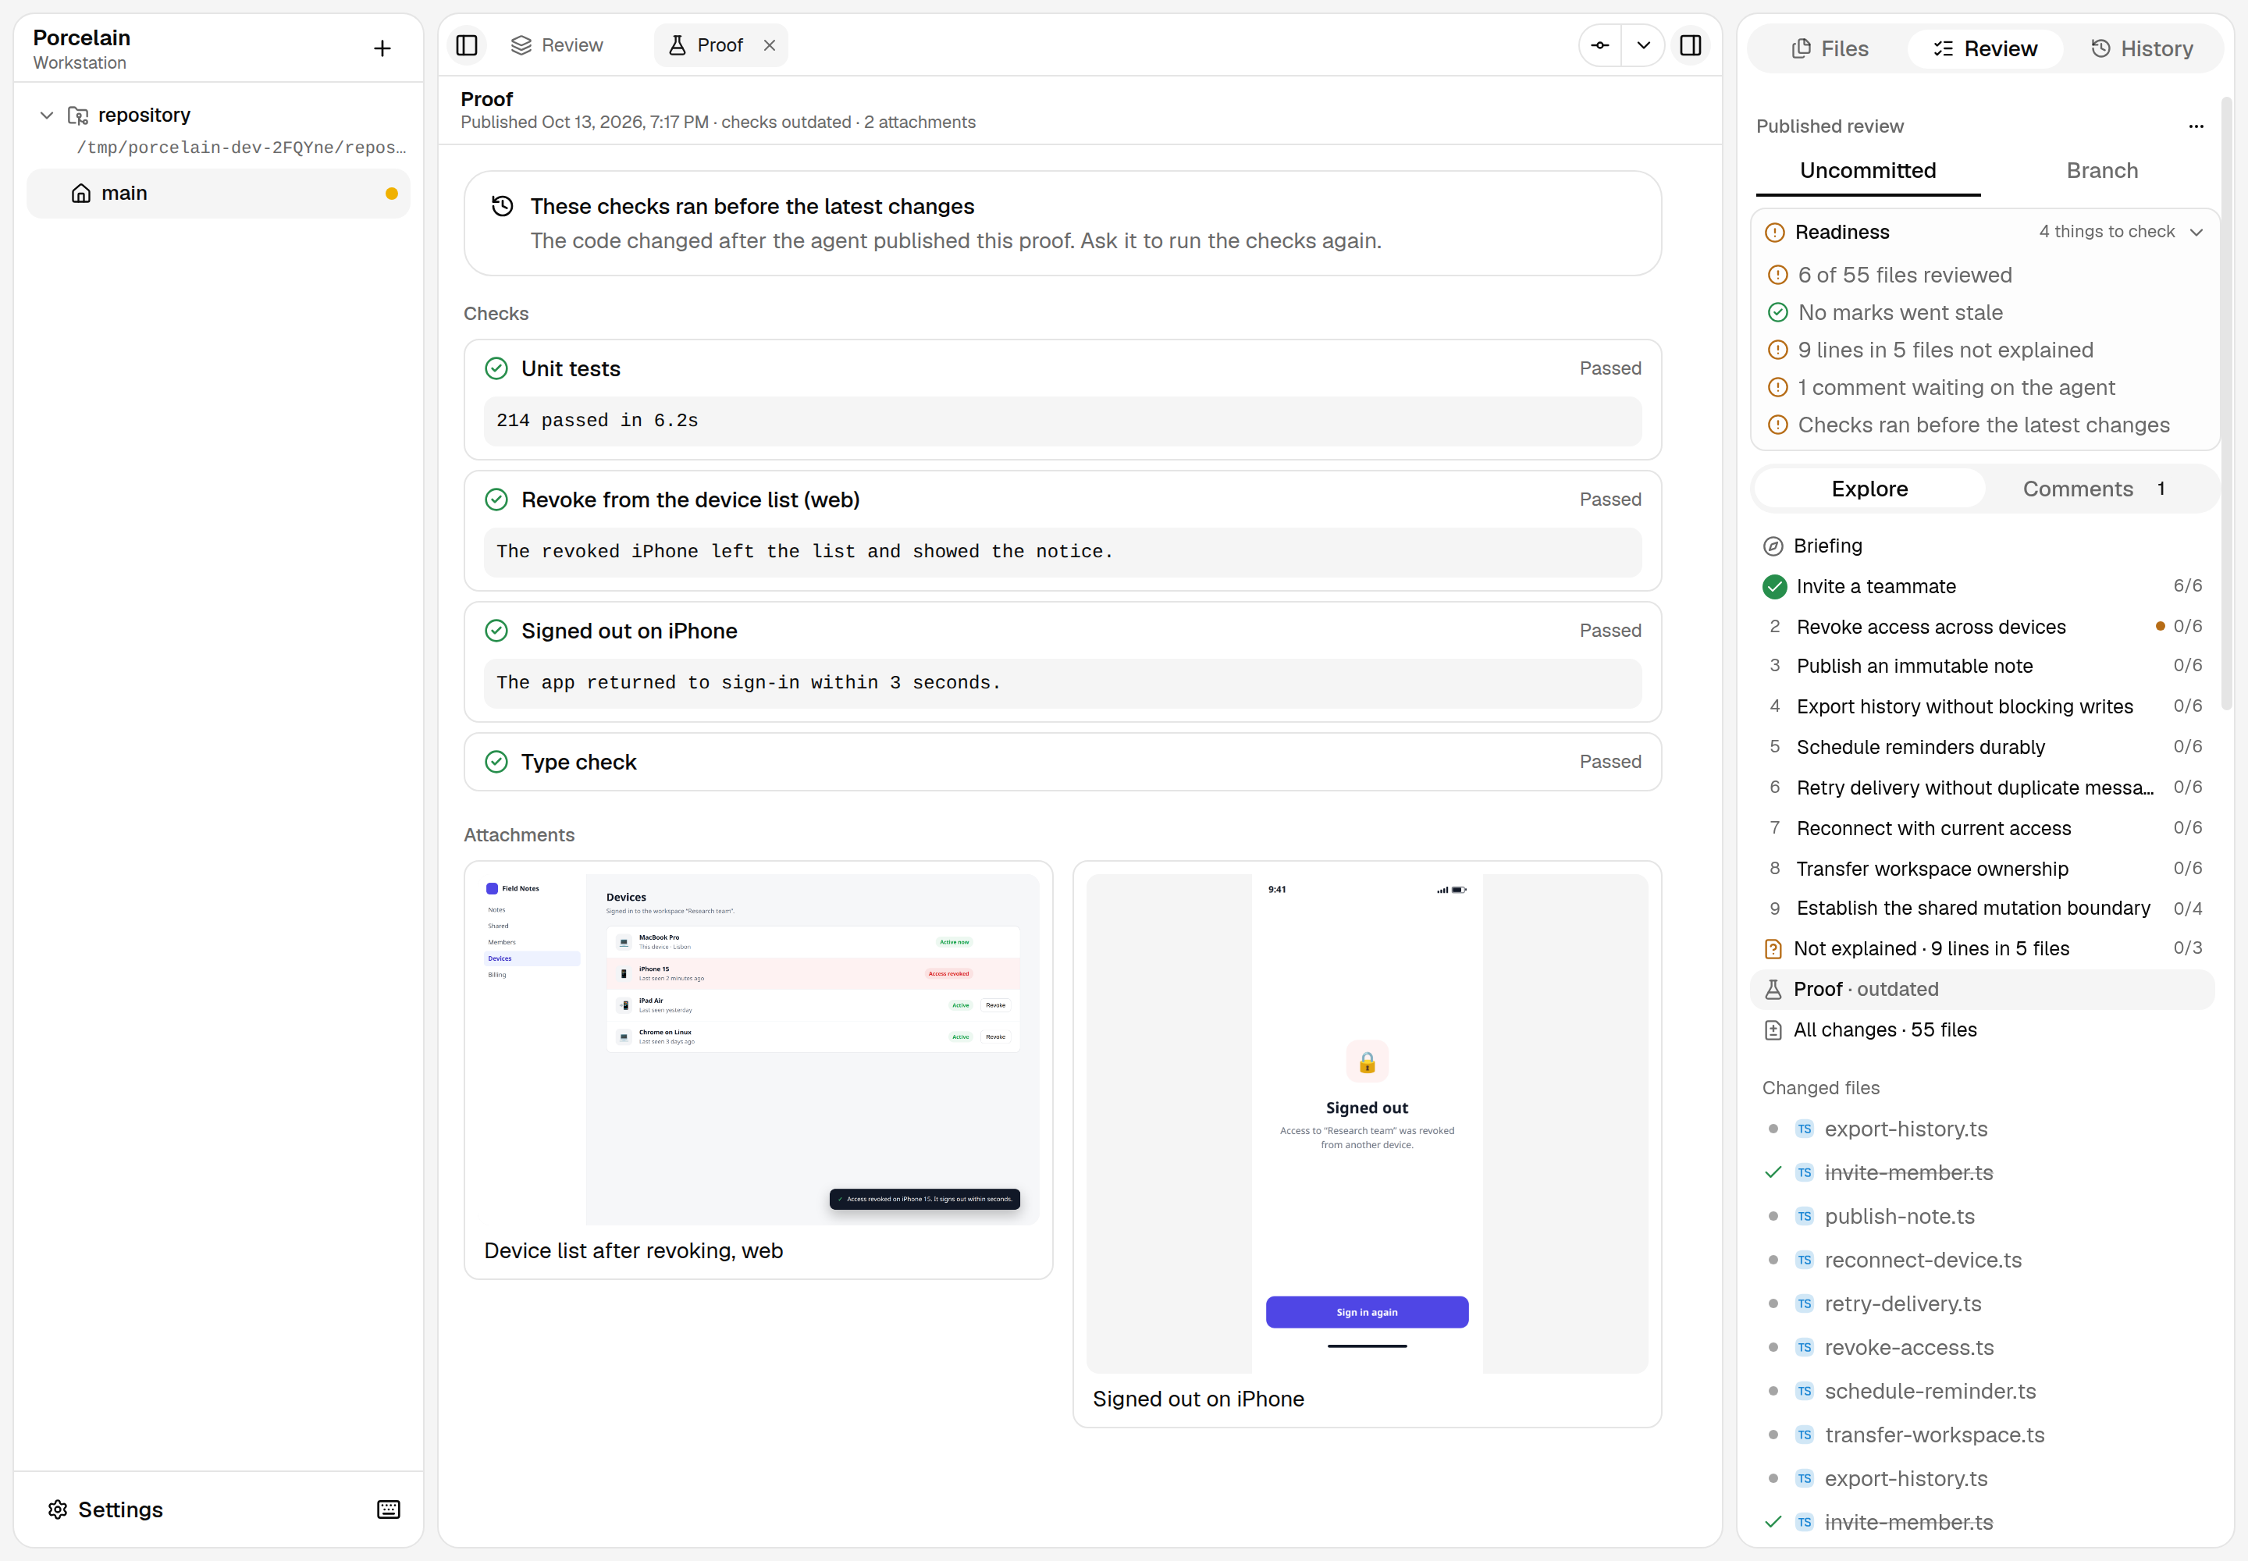The height and width of the screenshot is (1561, 2248).
Task: Open 'Publish an immutable note' step
Action: click(1982, 666)
